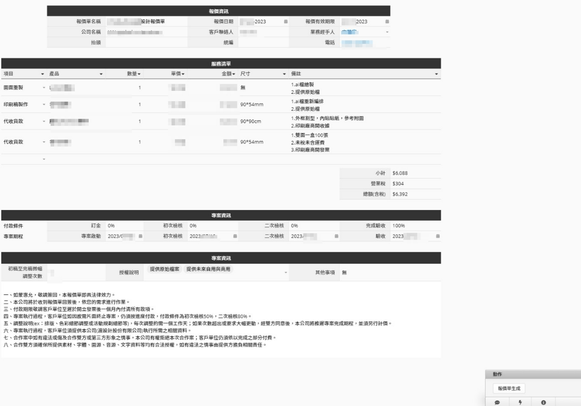Screen dimensions: 581x406
Task: Open the 單價 column sort arrow
Action: click(x=183, y=74)
